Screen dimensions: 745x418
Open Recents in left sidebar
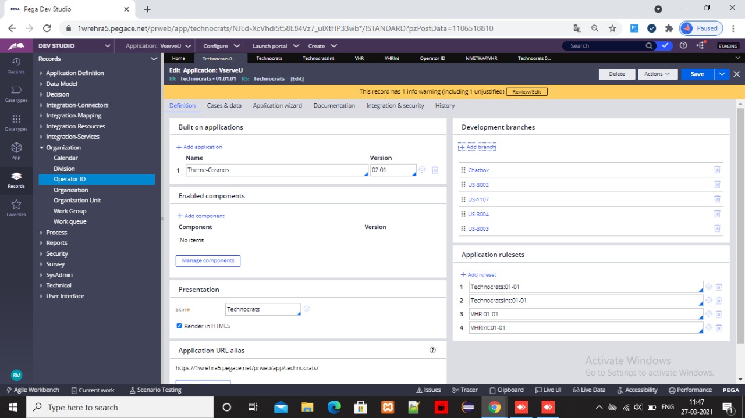[16, 66]
